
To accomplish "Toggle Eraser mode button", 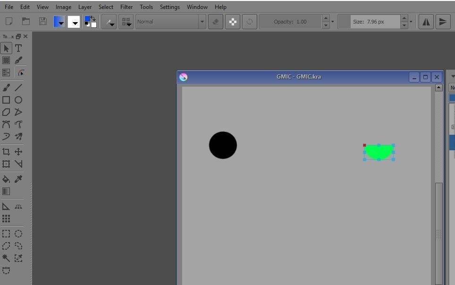I will [216, 22].
